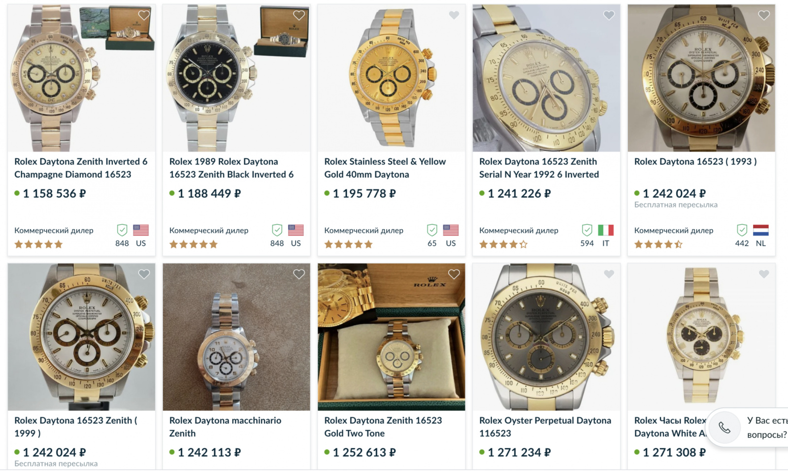Viewport: 788px width, 472px height.
Task: Click the 1 241 226 ₽ price
Action: [519, 194]
